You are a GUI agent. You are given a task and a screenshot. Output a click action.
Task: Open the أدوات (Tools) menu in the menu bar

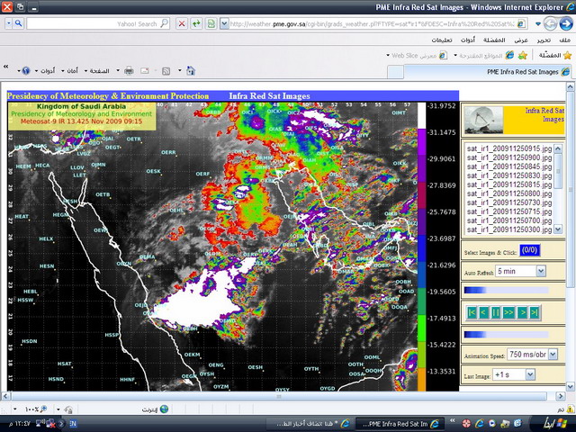click(x=468, y=40)
